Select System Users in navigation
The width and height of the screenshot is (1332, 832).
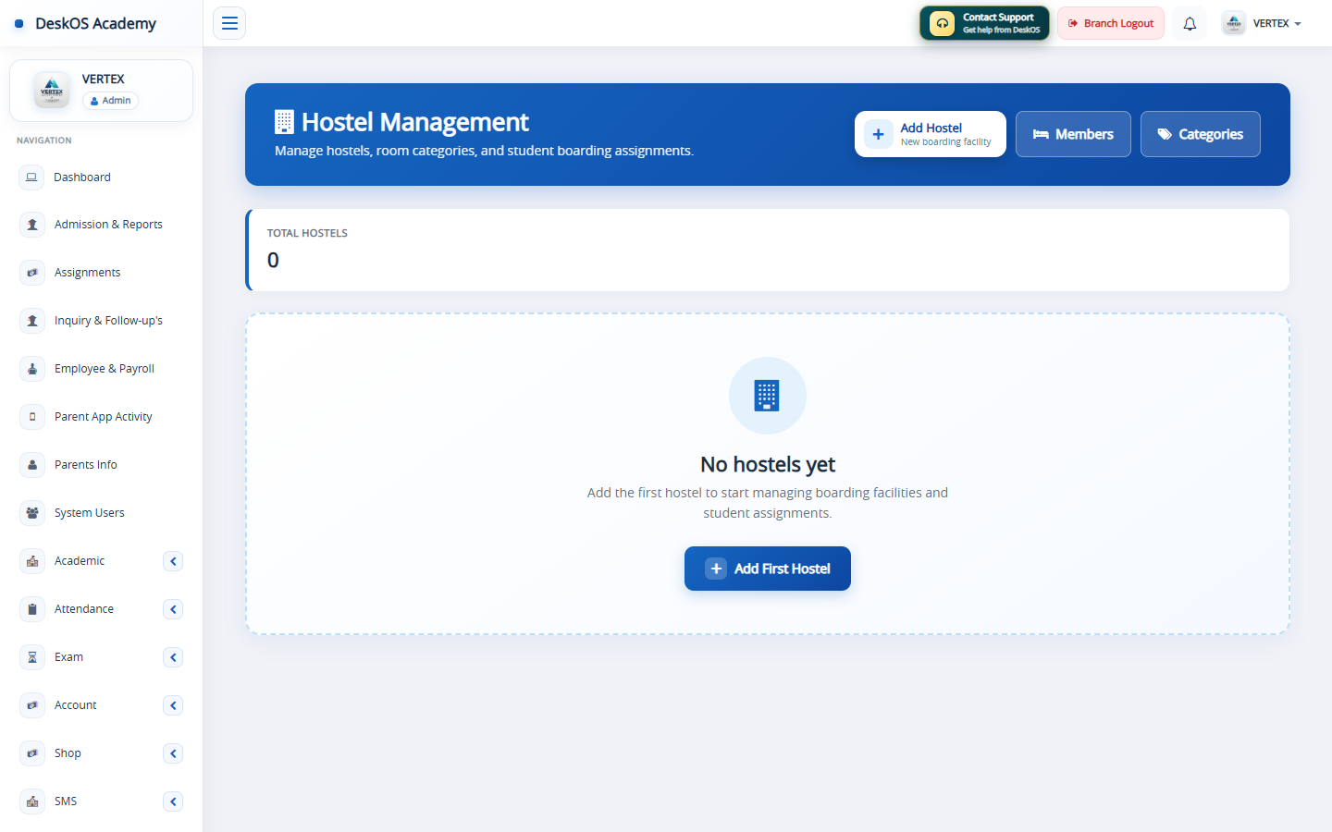[x=101, y=513]
